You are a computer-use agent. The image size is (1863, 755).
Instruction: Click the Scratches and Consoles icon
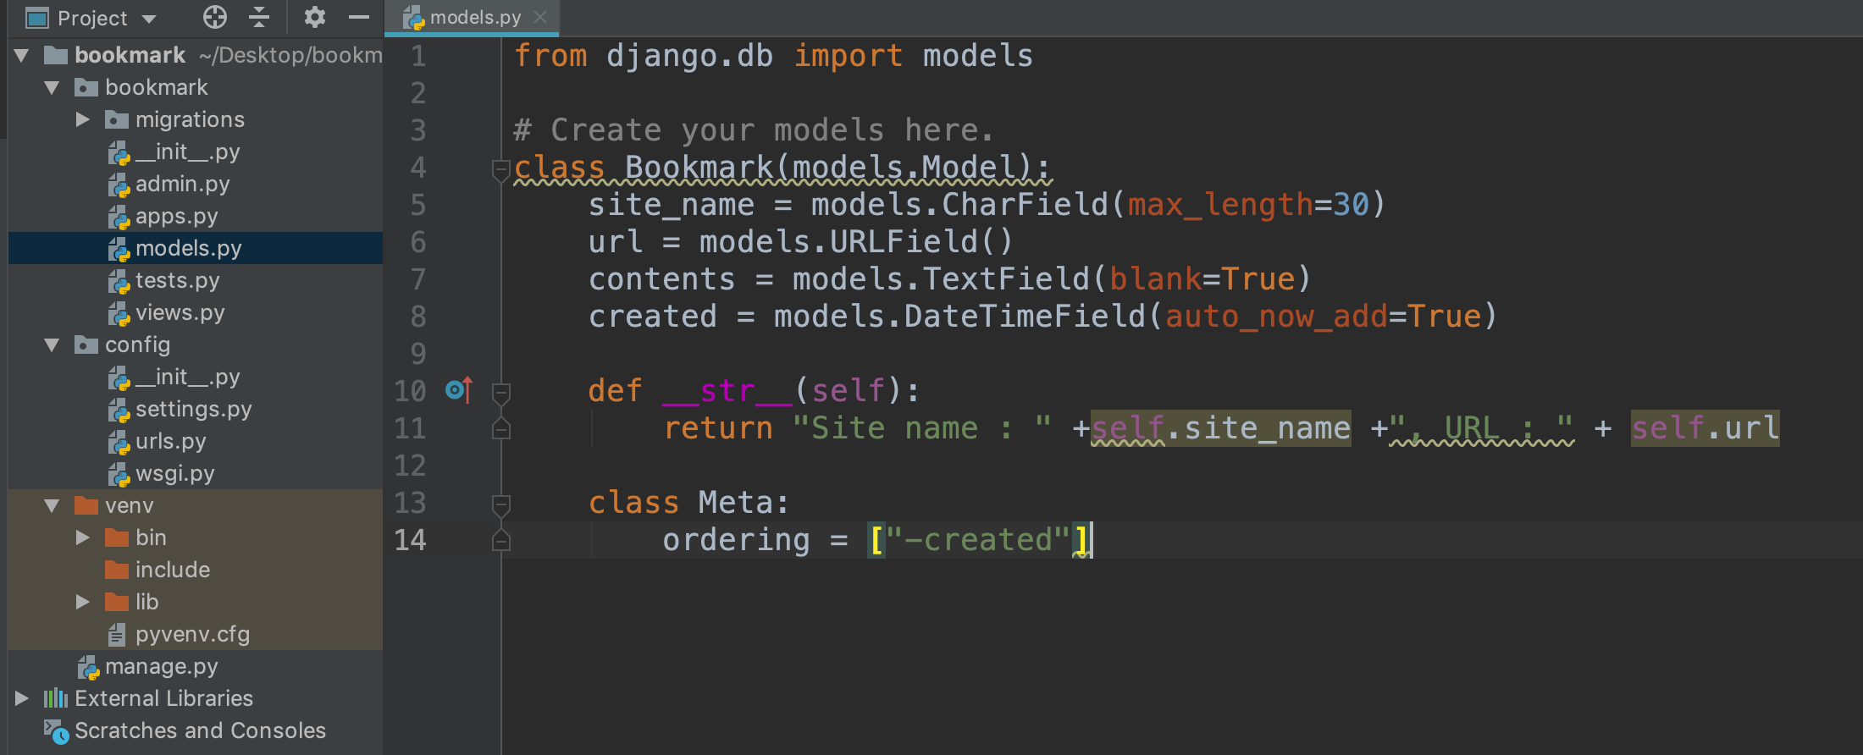click(56, 731)
